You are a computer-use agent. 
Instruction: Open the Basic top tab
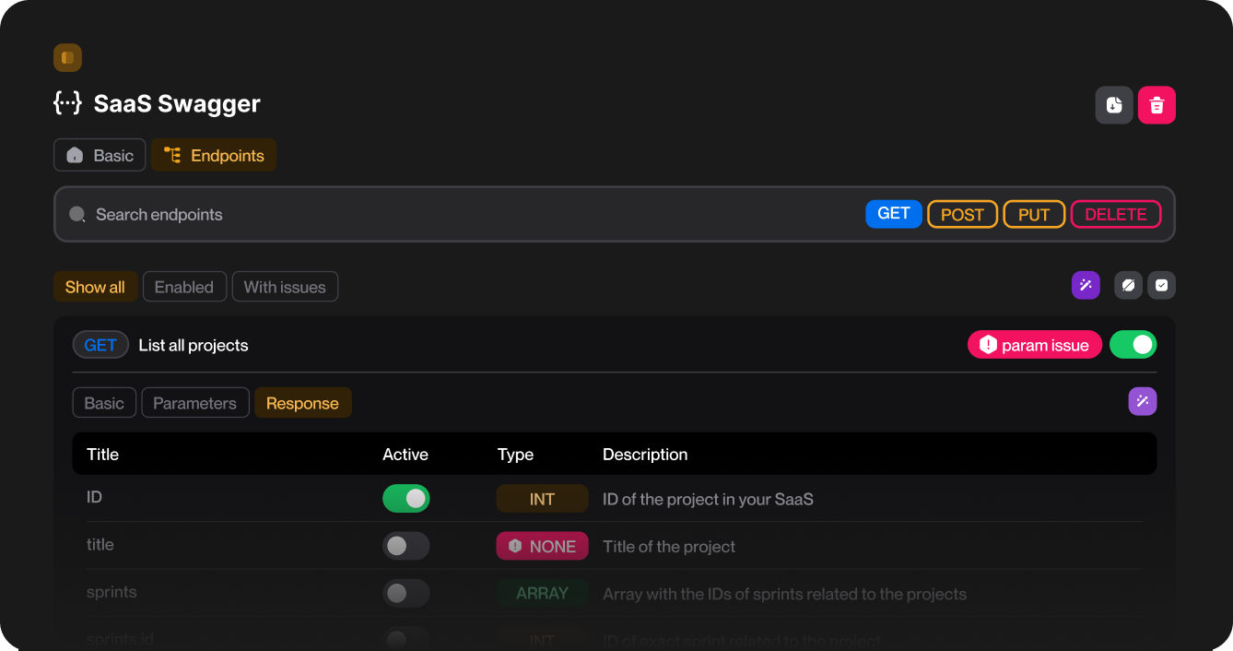100,155
